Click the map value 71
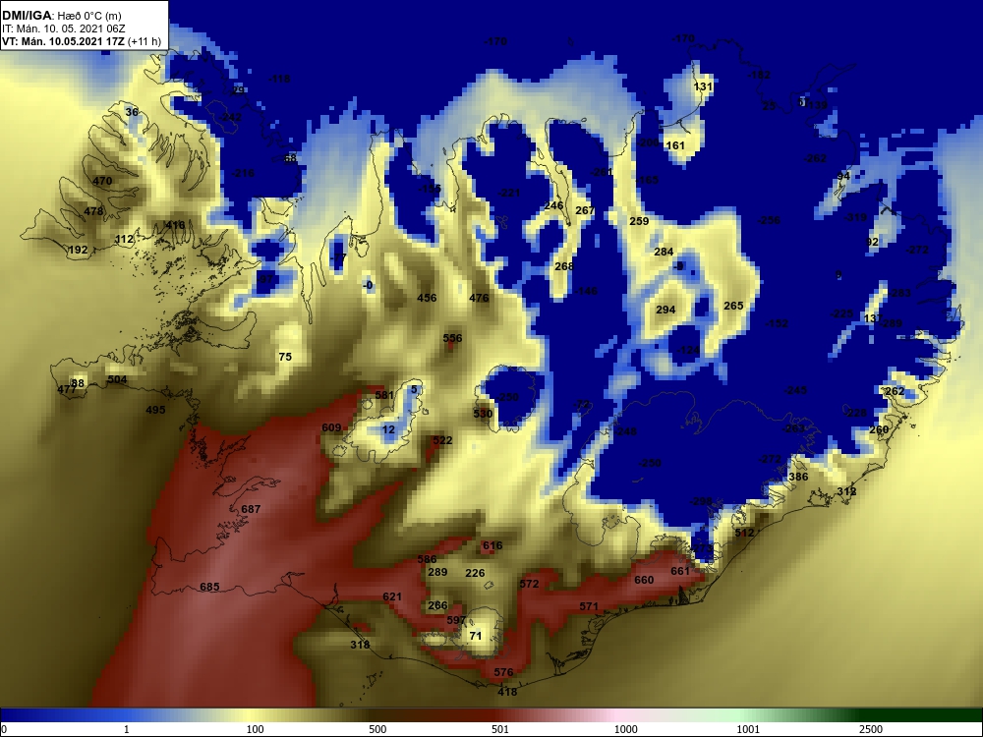 [476, 636]
